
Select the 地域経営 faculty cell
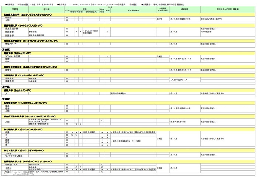[x=15, y=79]
